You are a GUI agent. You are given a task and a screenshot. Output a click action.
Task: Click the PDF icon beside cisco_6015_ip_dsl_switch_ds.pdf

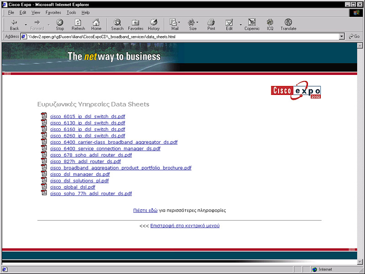[44, 116]
